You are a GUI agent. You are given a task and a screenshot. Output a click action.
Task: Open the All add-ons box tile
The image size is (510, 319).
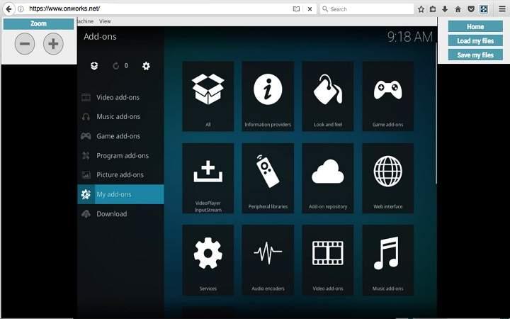click(208, 96)
